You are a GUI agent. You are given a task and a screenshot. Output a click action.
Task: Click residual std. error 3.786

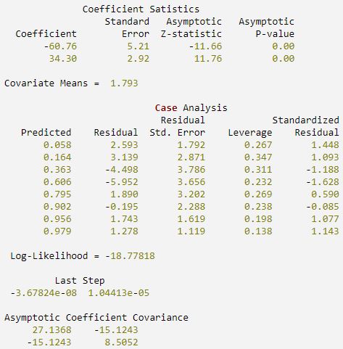191,170
